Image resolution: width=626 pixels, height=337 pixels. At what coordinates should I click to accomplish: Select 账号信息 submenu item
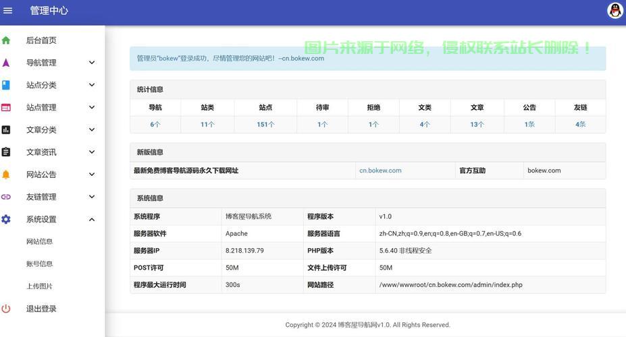40,264
